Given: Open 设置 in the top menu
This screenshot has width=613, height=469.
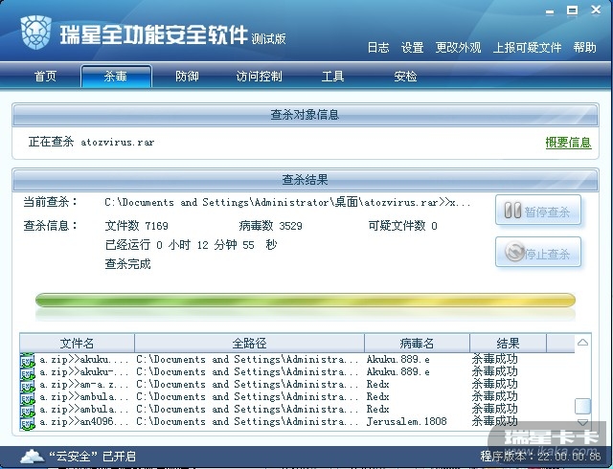Looking at the screenshot, I should 412,47.
